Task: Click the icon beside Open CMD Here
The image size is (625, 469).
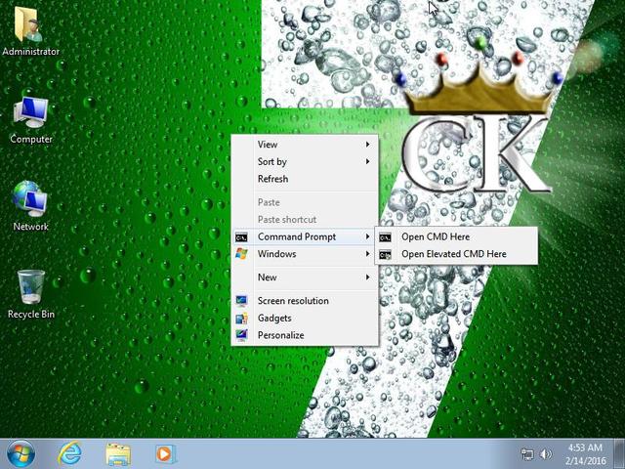Action: click(385, 237)
